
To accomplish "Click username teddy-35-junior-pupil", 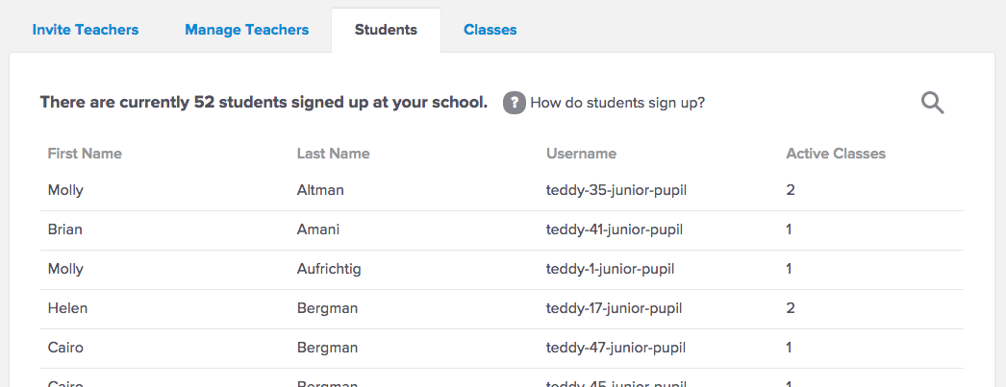I will pyautogui.click(x=616, y=190).
